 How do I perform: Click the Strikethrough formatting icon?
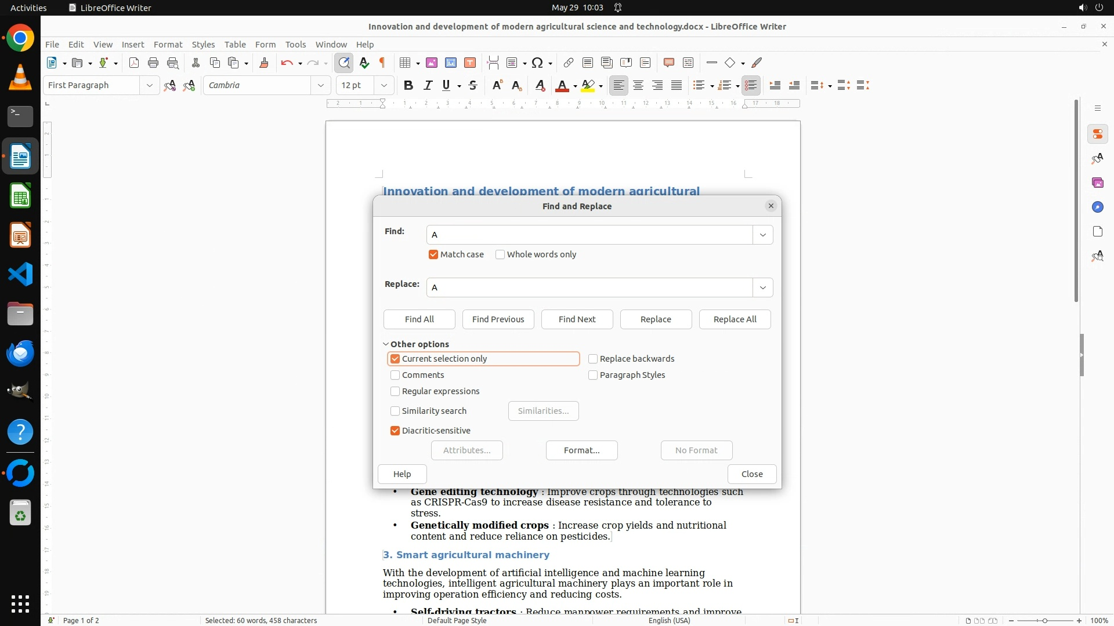(x=473, y=85)
